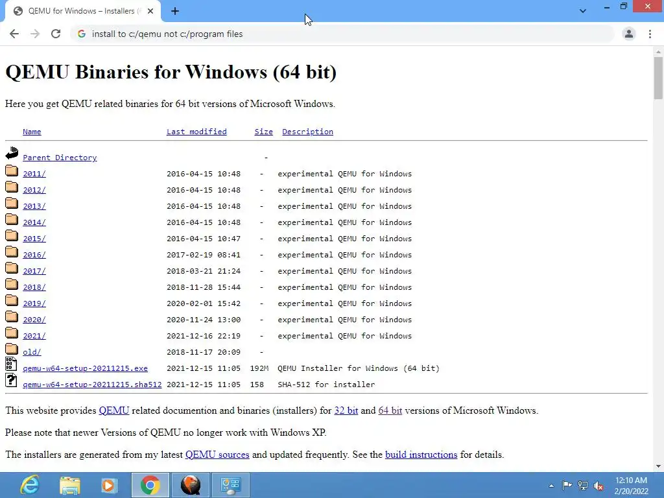Click the folder icon next to 2014/
This screenshot has height=498, width=664.
pos(12,219)
